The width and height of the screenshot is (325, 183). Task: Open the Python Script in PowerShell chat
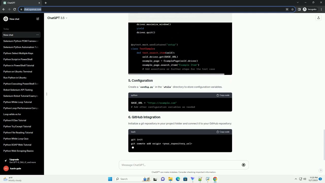tap(21, 59)
